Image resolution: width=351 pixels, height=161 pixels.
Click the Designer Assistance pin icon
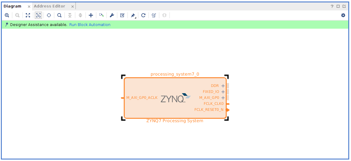[x=7, y=24]
